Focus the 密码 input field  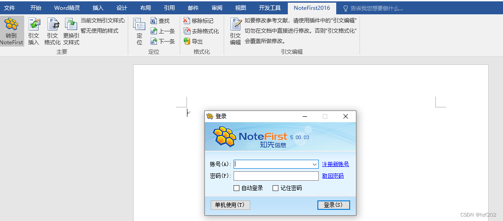pos(276,176)
